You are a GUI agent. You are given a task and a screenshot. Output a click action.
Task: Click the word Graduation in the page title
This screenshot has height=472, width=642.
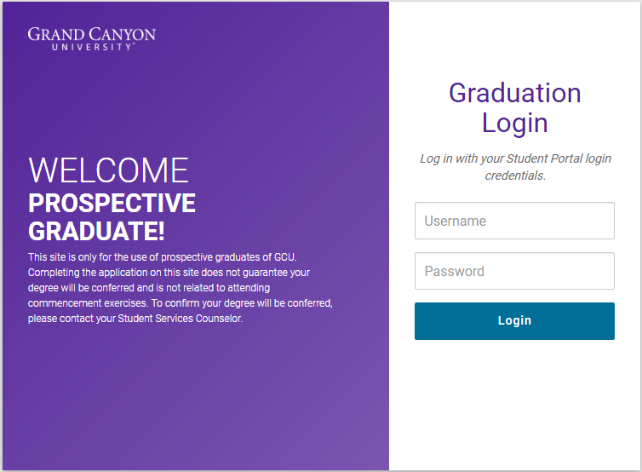(514, 93)
